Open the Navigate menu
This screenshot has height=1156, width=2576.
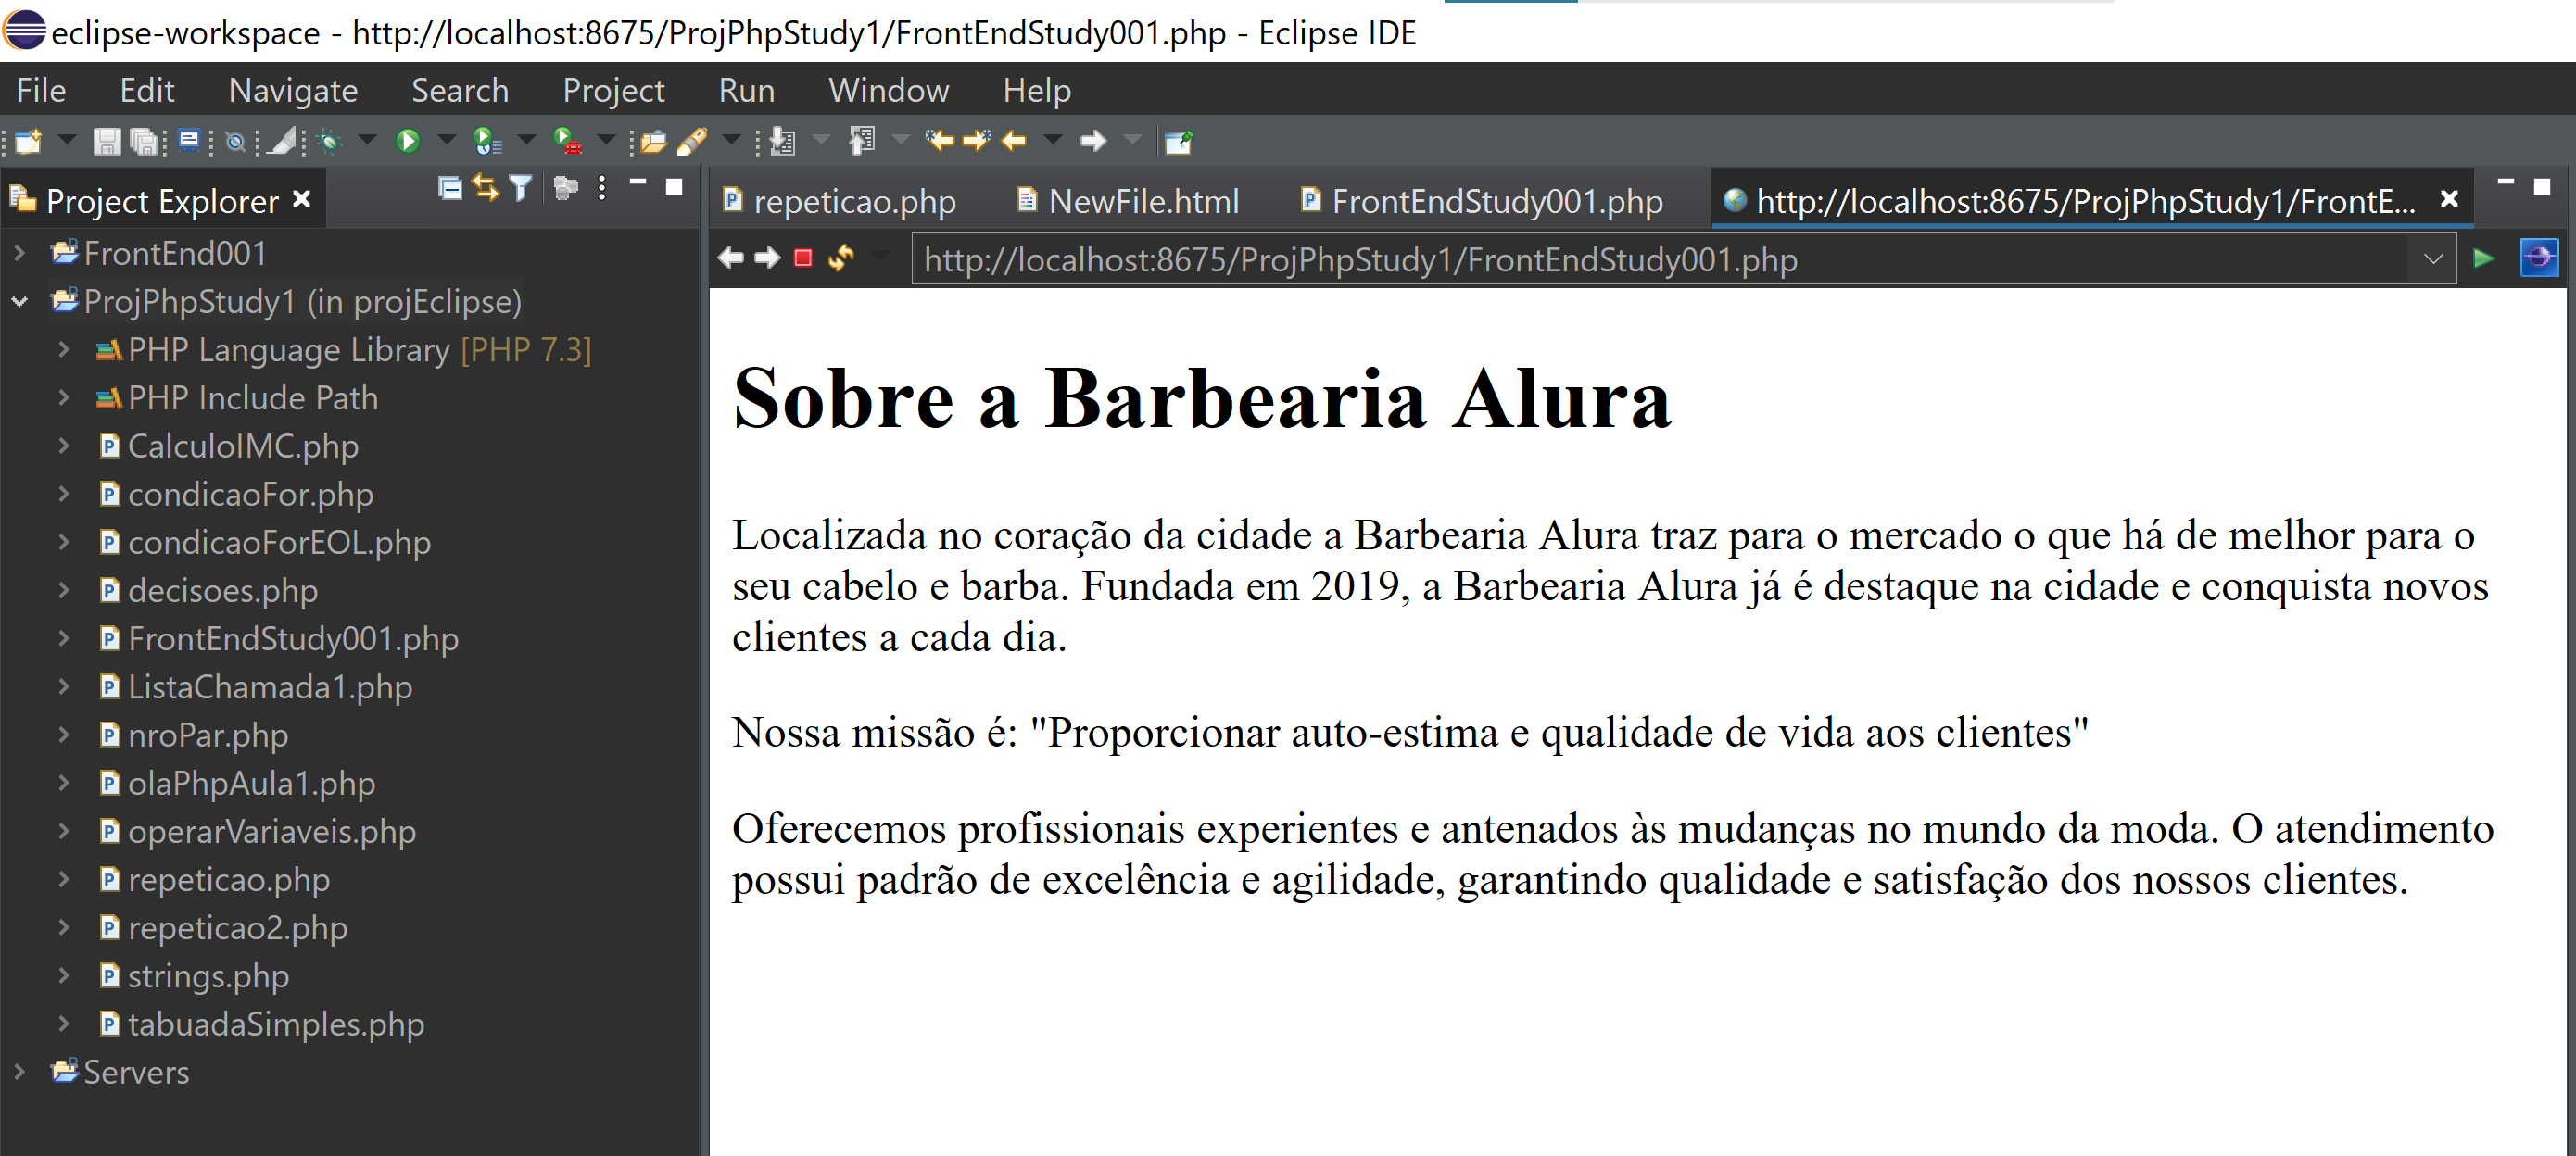point(292,90)
